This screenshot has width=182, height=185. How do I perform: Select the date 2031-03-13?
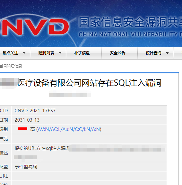[27, 120]
